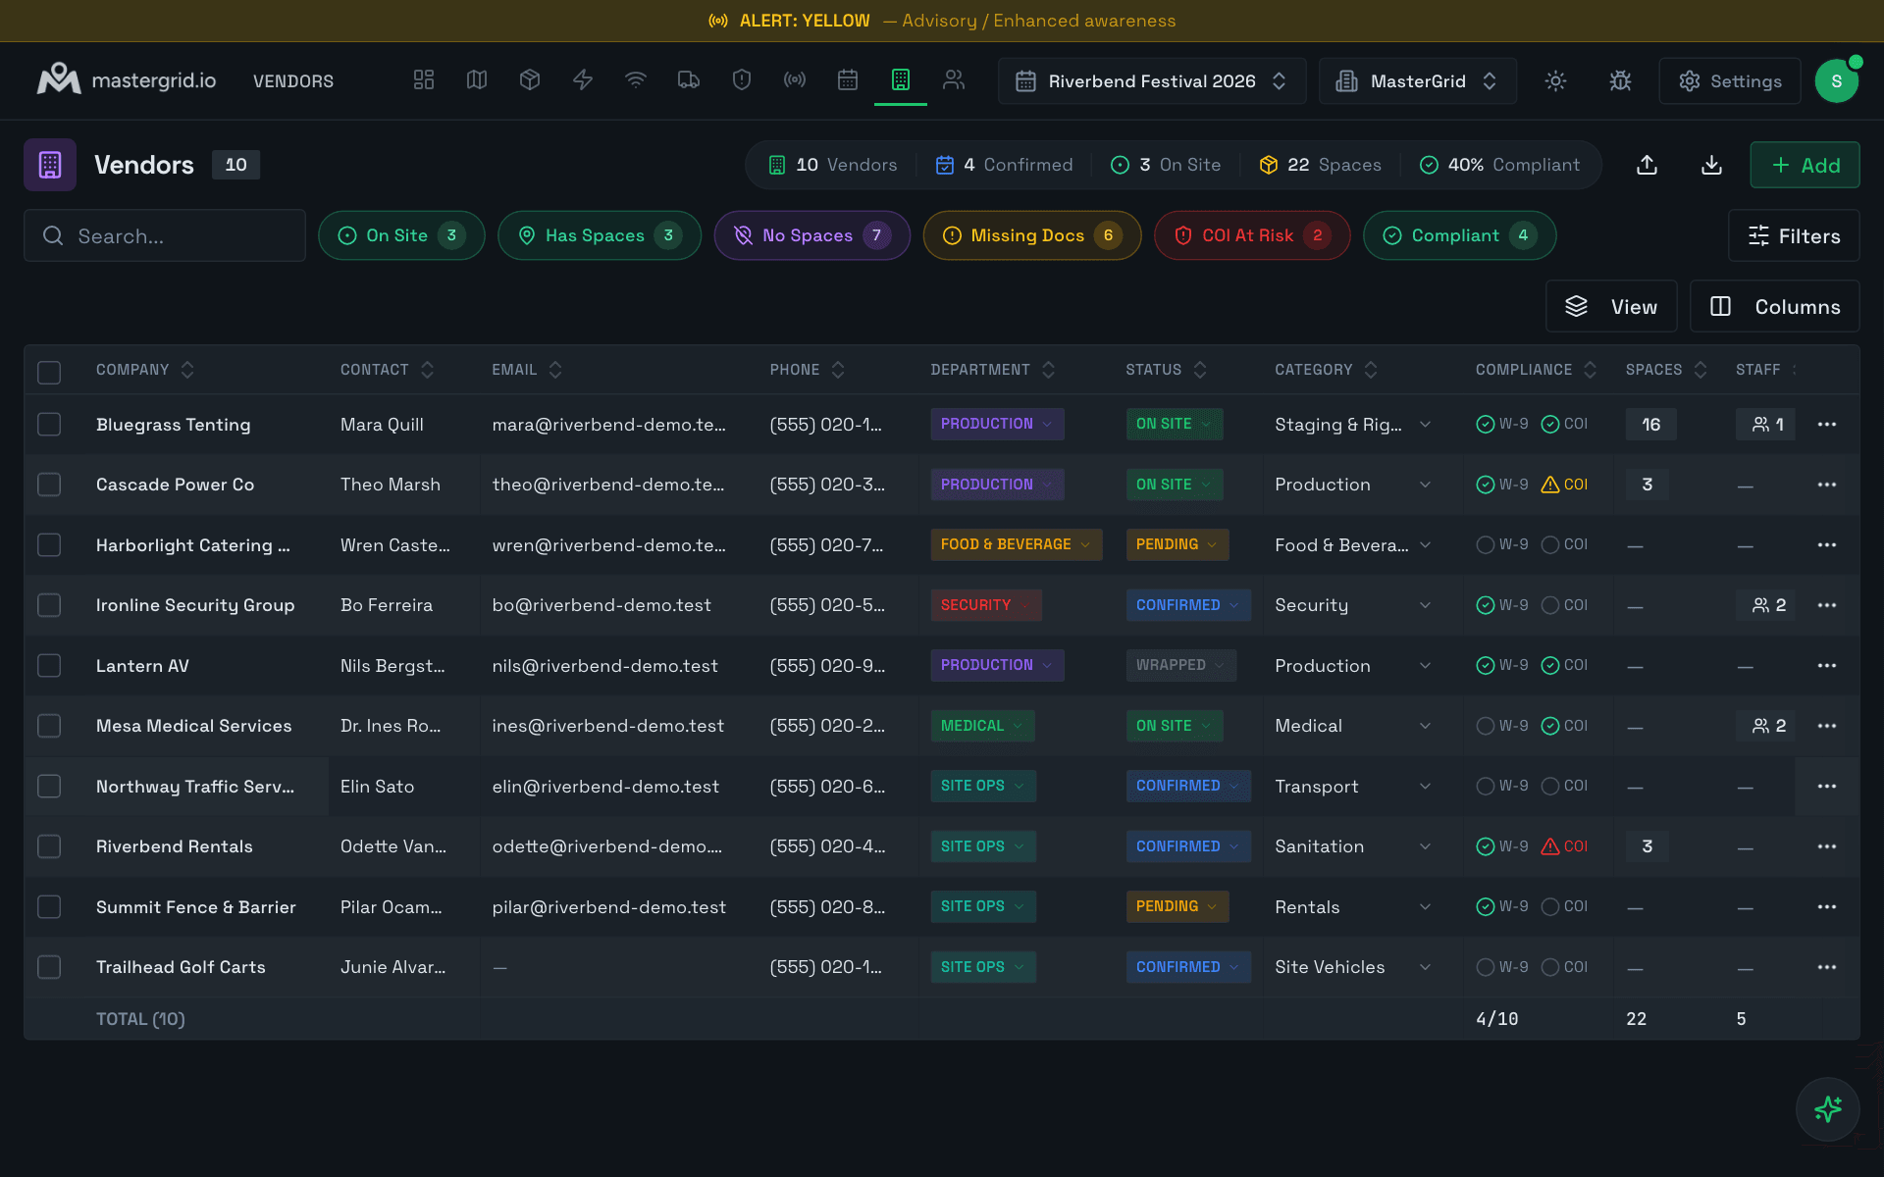Open the box/inventory icon in navigation

coord(530,80)
